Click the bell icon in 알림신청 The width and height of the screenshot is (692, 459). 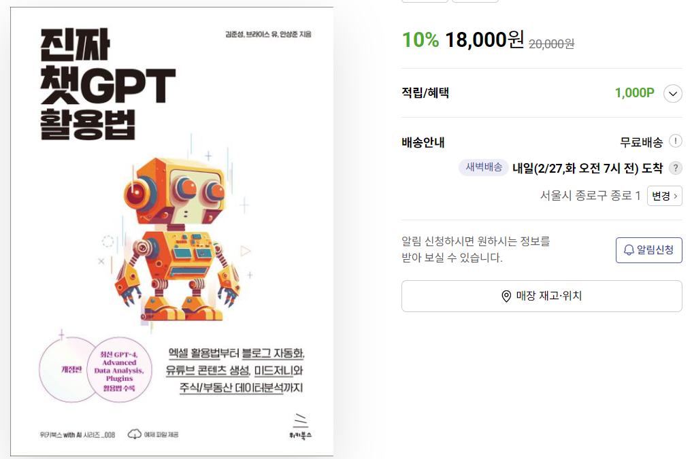pyautogui.click(x=629, y=250)
